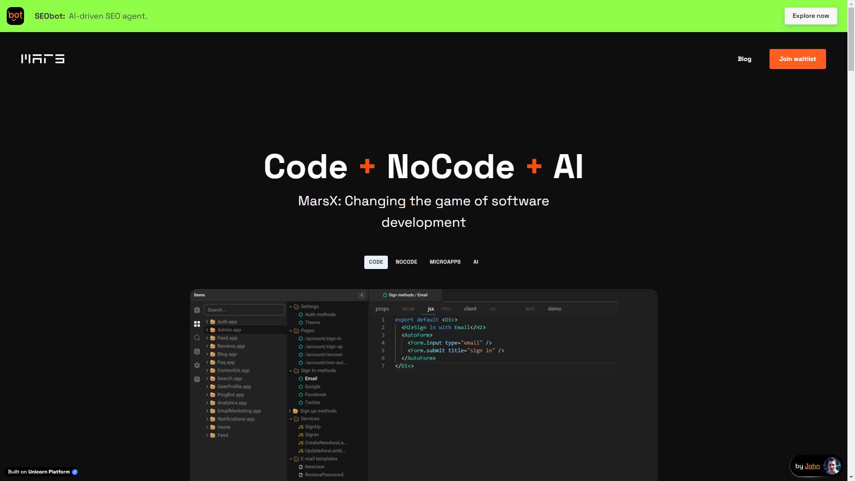Viewport: 855px width, 481px height.
Task: Expand the Sign up methods chevron
Action: point(290,411)
